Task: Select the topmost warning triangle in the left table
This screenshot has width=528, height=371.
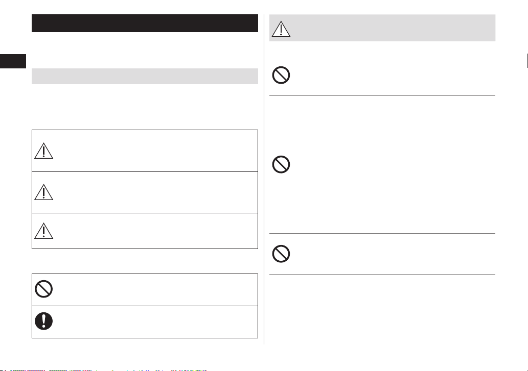Action: coord(44,151)
